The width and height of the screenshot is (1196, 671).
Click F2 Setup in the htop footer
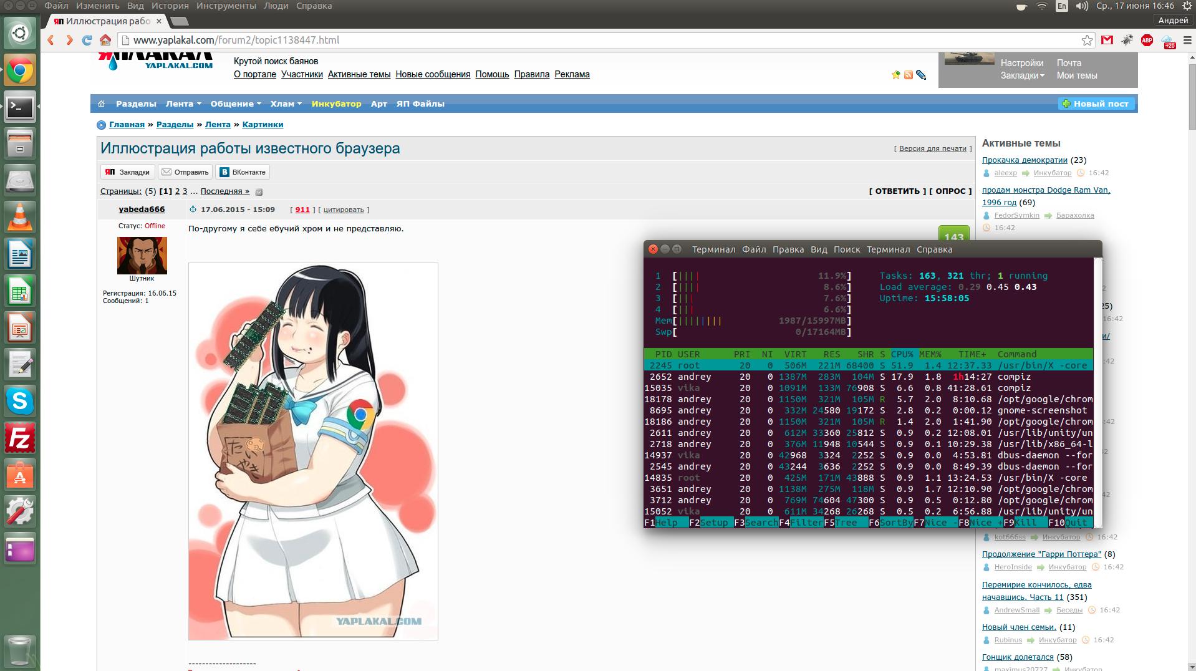[x=711, y=523]
